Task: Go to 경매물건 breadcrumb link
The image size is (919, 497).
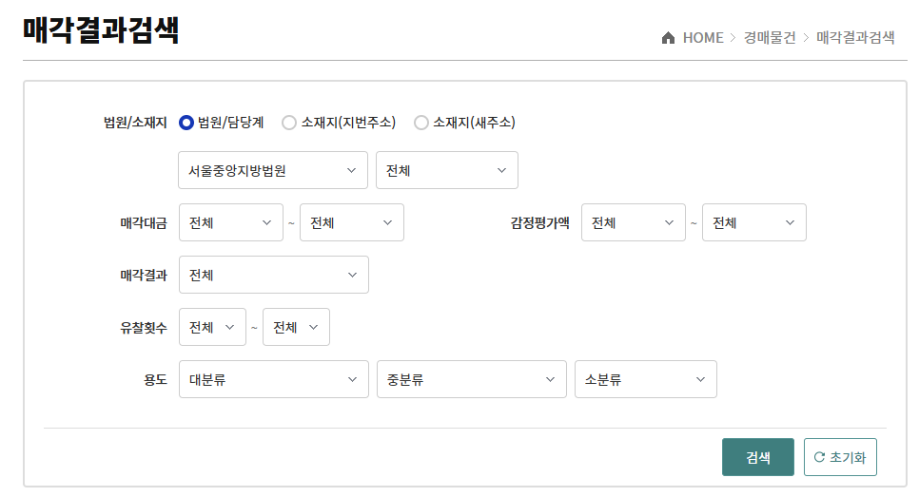Action: coord(770,38)
